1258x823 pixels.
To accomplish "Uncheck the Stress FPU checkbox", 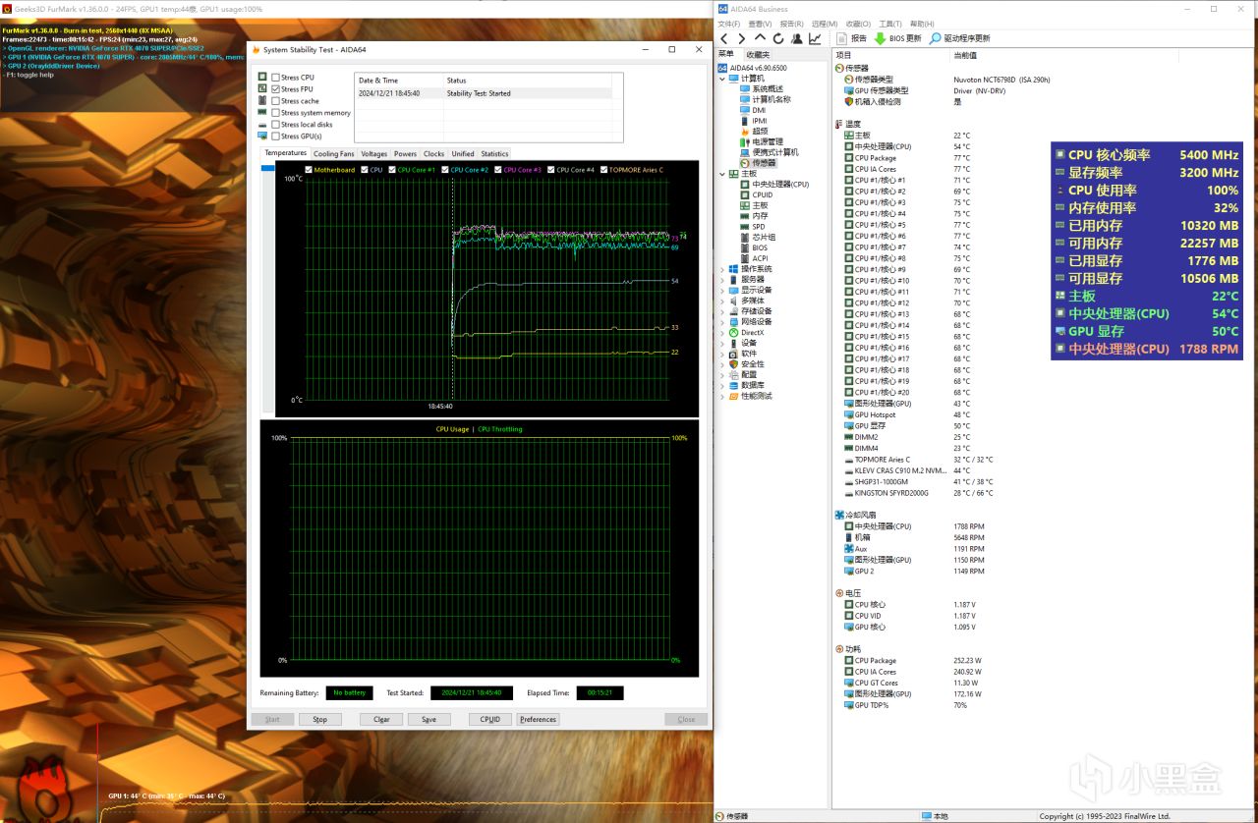I will 276,89.
